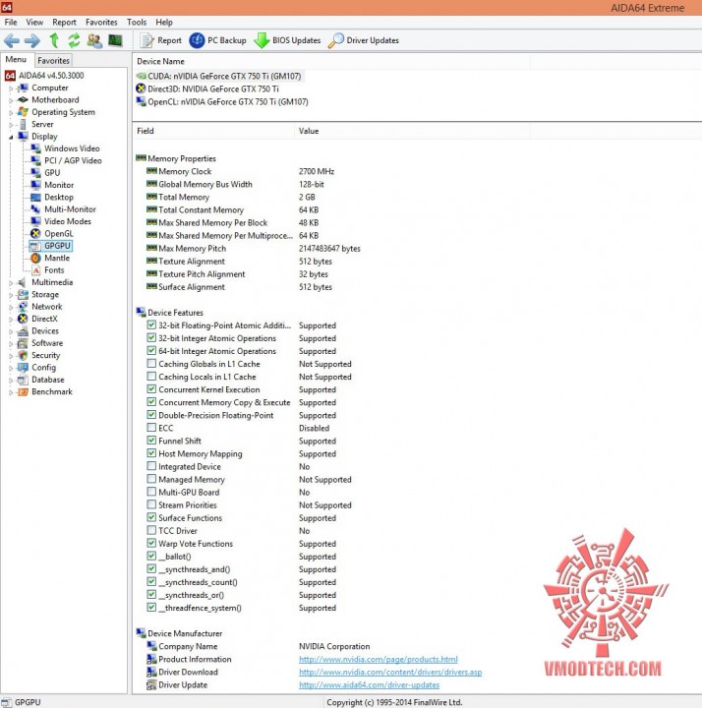Toggle 32-bit Integer Atomic Operations checkbox
This screenshot has height=708, width=702.
(x=151, y=337)
